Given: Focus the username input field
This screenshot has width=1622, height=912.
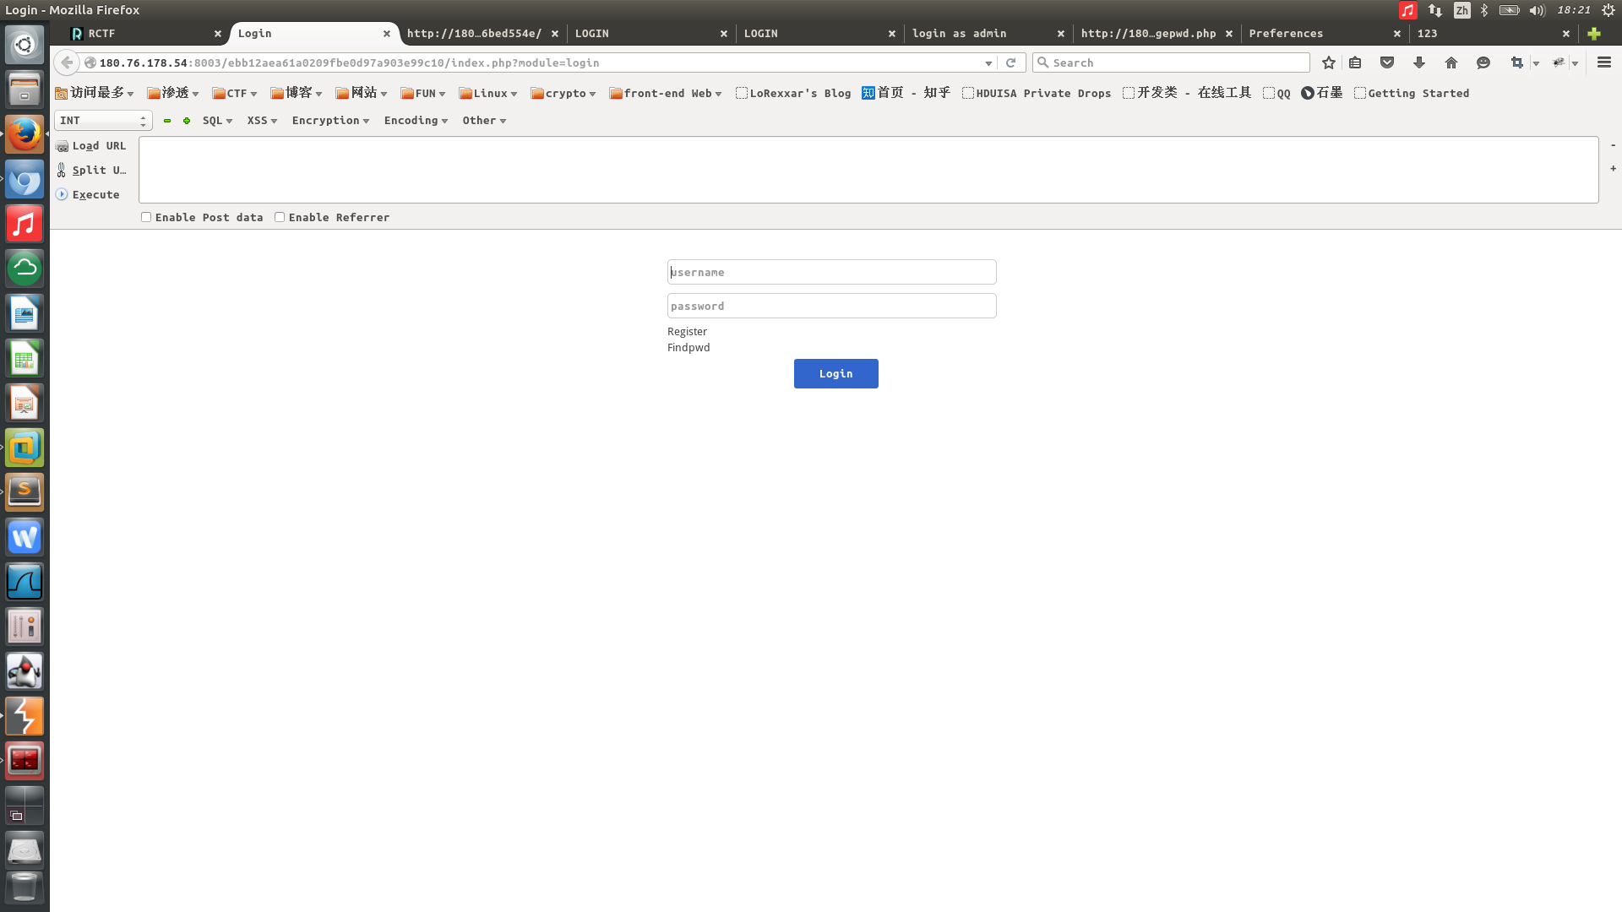Looking at the screenshot, I should (x=831, y=272).
